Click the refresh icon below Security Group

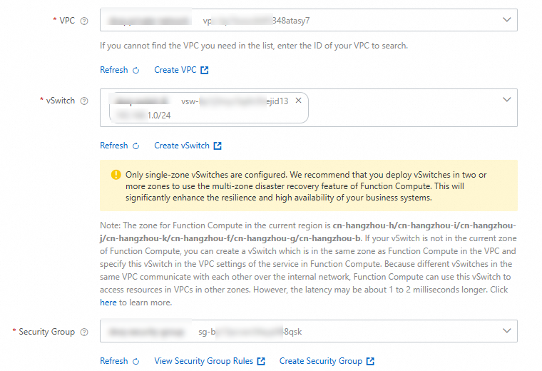135,361
